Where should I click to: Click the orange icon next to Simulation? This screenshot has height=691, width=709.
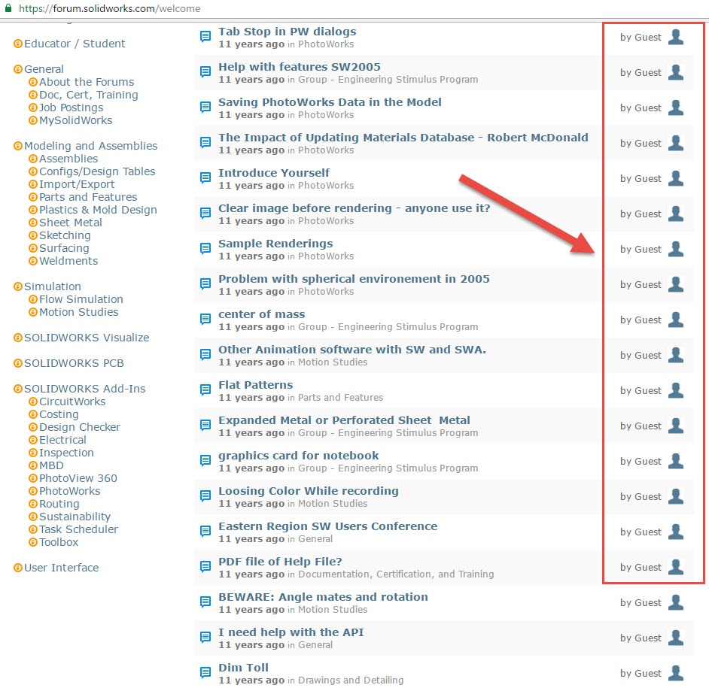18,286
